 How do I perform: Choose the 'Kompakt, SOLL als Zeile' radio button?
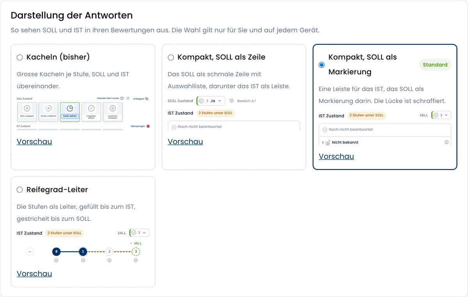point(171,58)
